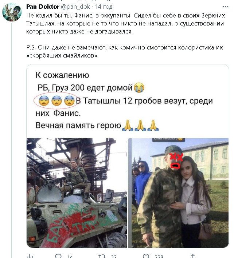Click the "К сожалению" heading in attached image
The height and width of the screenshot is (258, 234).
62,75
